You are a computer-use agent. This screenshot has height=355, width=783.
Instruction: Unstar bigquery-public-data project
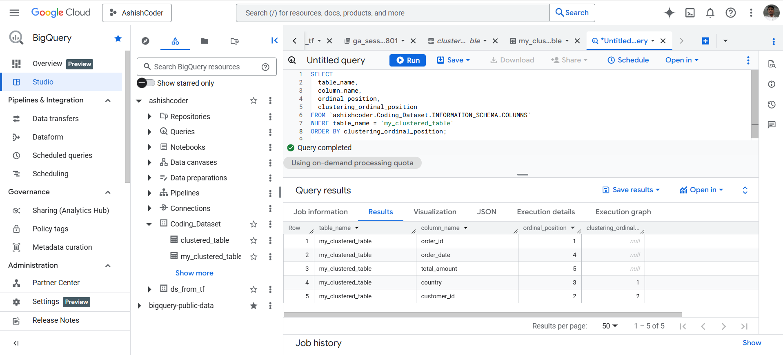point(254,306)
